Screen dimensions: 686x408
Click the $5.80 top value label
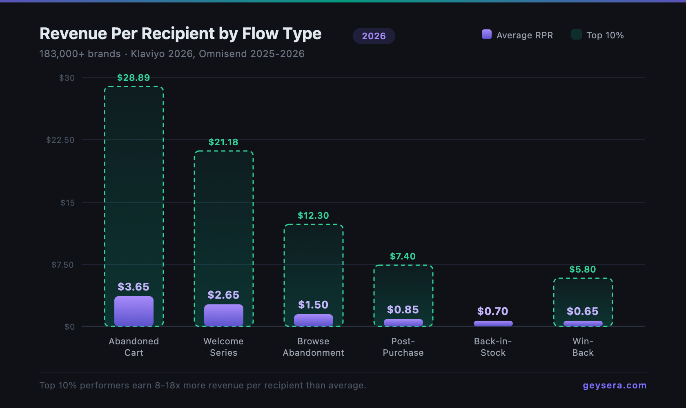tap(583, 269)
